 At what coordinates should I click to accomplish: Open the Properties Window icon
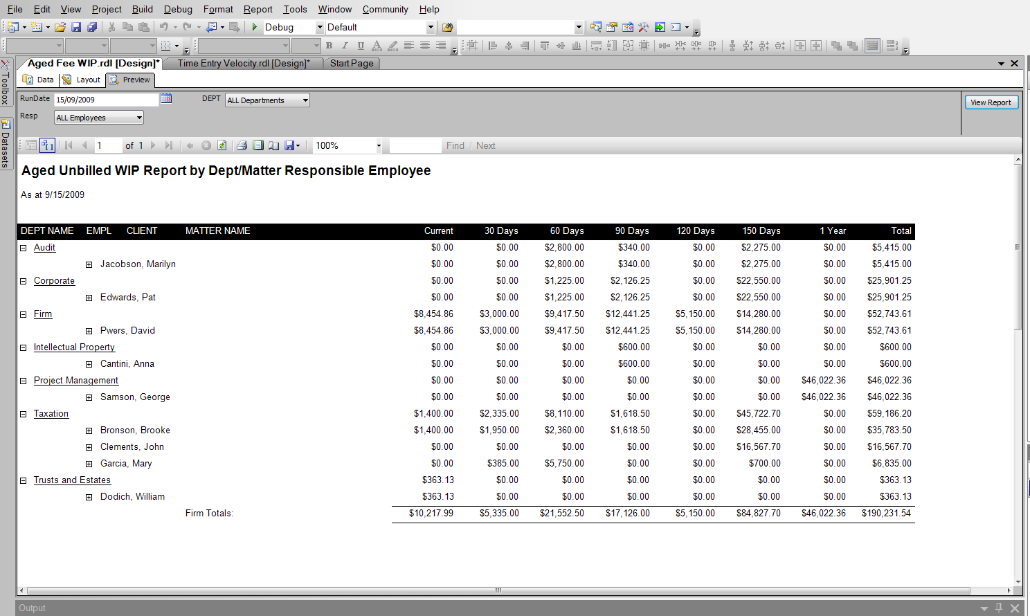[x=612, y=28]
